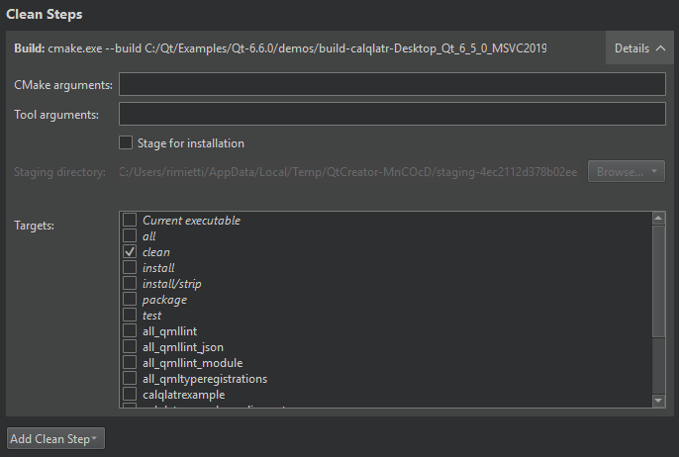The width and height of the screenshot is (679, 457).
Task: Click the Tool arguments input field
Action: (x=391, y=115)
